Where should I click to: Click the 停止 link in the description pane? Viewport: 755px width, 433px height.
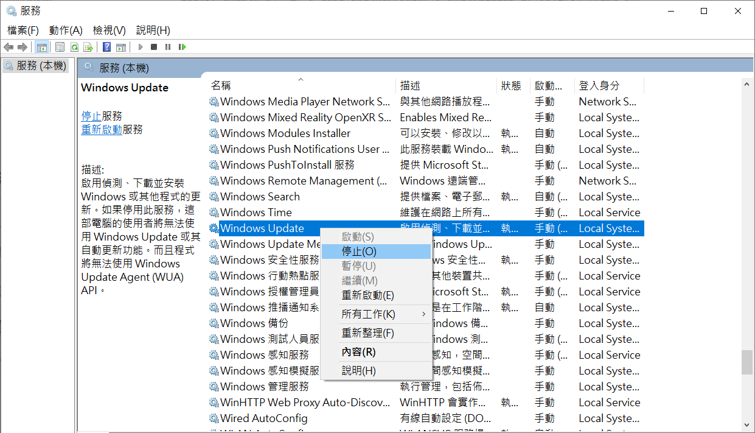tap(91, 116)
